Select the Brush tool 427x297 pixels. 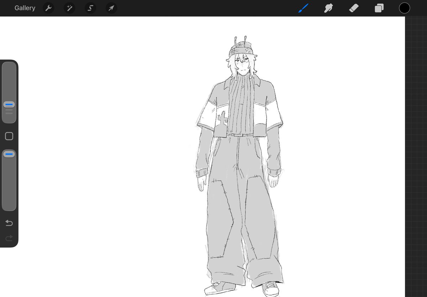tap(303, 8)
